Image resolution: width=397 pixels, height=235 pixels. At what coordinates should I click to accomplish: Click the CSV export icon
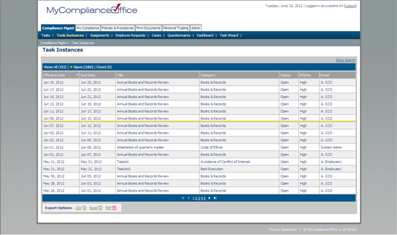84,208
